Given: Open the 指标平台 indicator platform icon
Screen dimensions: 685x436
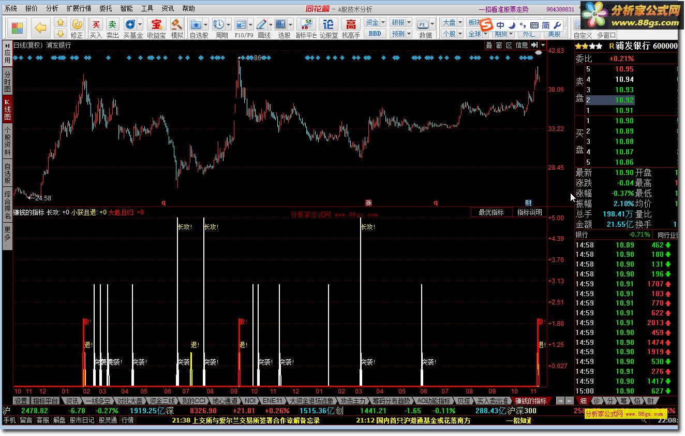Looking at the screenshot, I should point(306,24).
